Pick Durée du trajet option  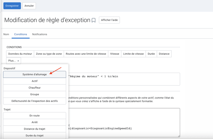click(x=35, y=136)
